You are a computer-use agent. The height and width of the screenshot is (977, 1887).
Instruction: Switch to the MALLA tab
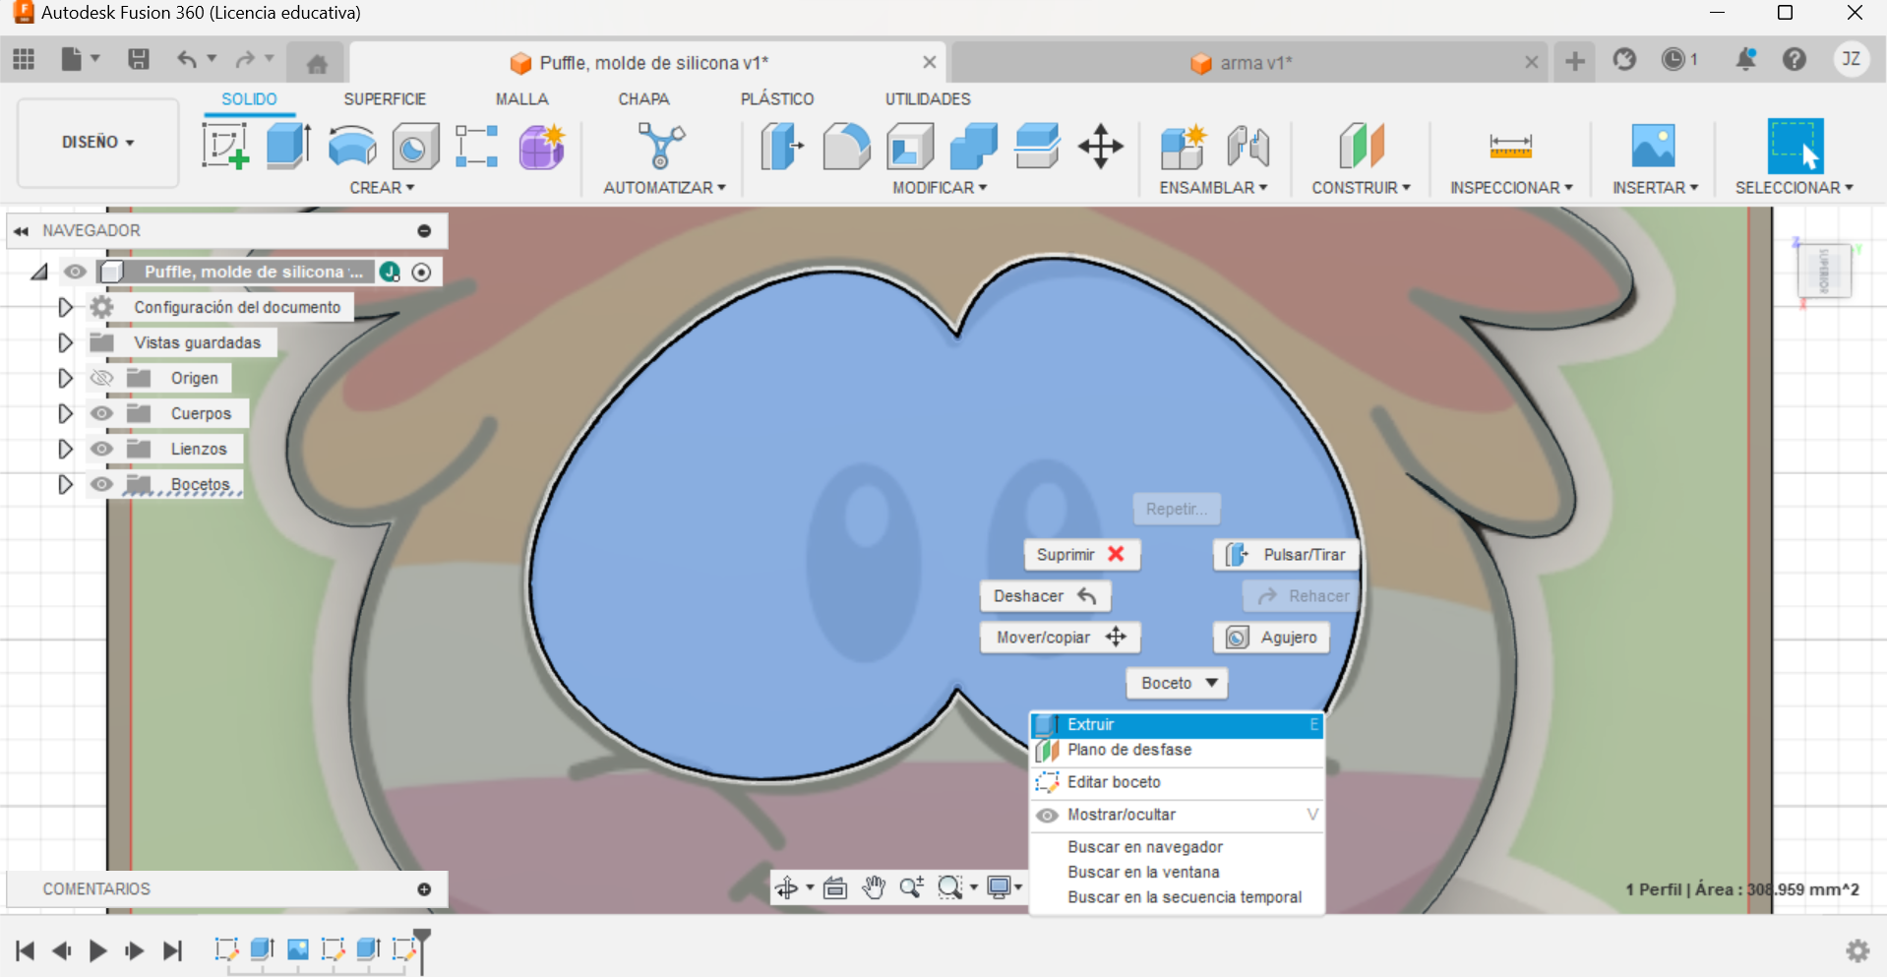point(521,99)
